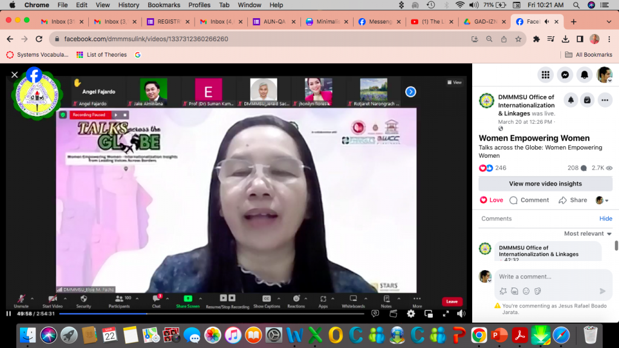
Task: Click View more video insights
Action: pyautogui.click(x=545, y=184)
